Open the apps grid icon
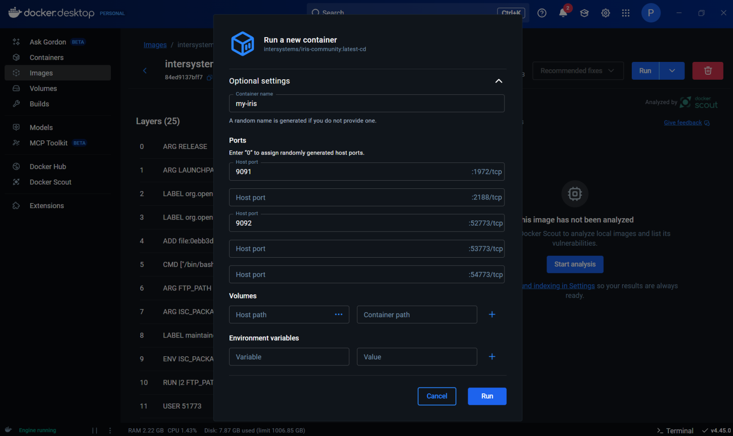This screenshot has height=436, width=733. pyautogui.click(x=626, y=13)
